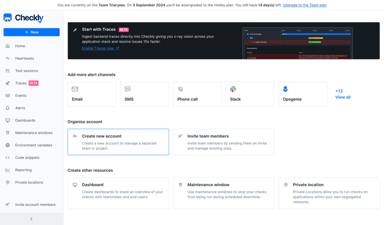Click the Phone call handset icon
This screenshot has width=384, height=225.
180,89
